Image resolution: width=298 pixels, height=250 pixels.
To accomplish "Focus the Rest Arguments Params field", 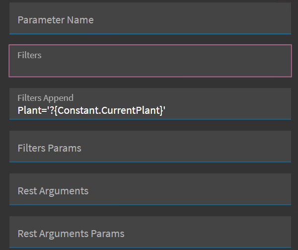I will pyautogui.click(x=149, y=233).
